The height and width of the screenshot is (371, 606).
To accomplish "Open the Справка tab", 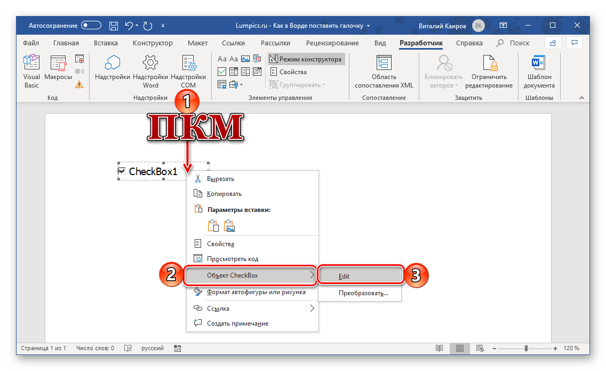I will click(469, 43).
